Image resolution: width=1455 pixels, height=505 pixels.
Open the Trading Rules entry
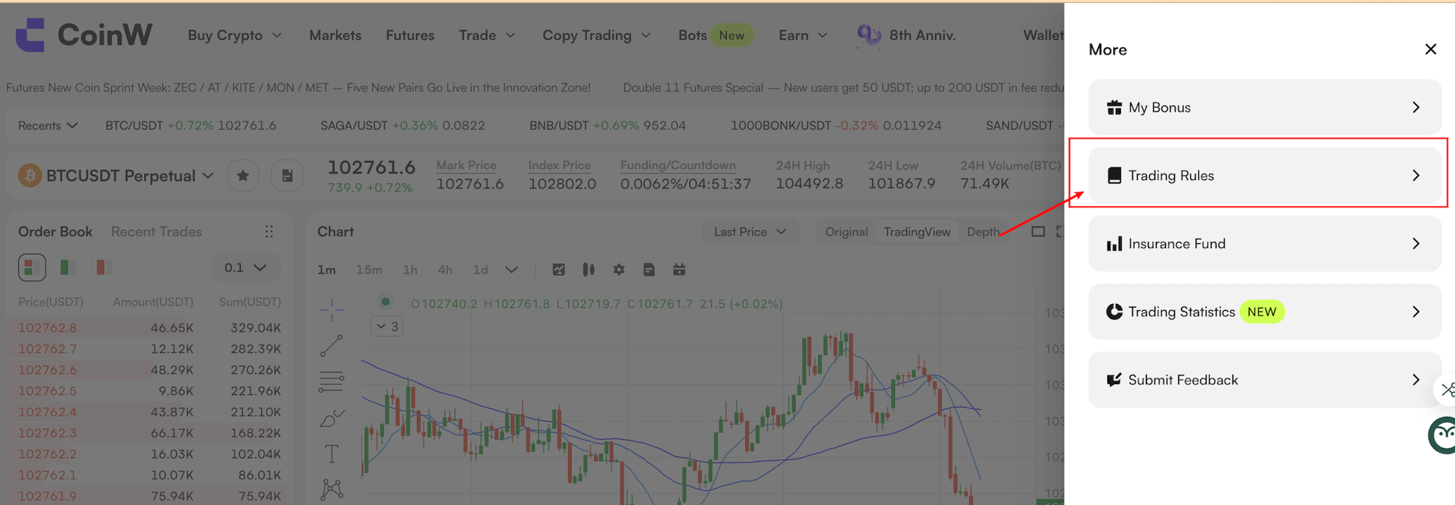[x=1264, y=176]
